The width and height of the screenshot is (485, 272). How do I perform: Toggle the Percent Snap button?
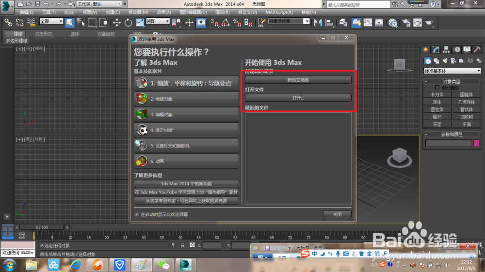point(237,23)
